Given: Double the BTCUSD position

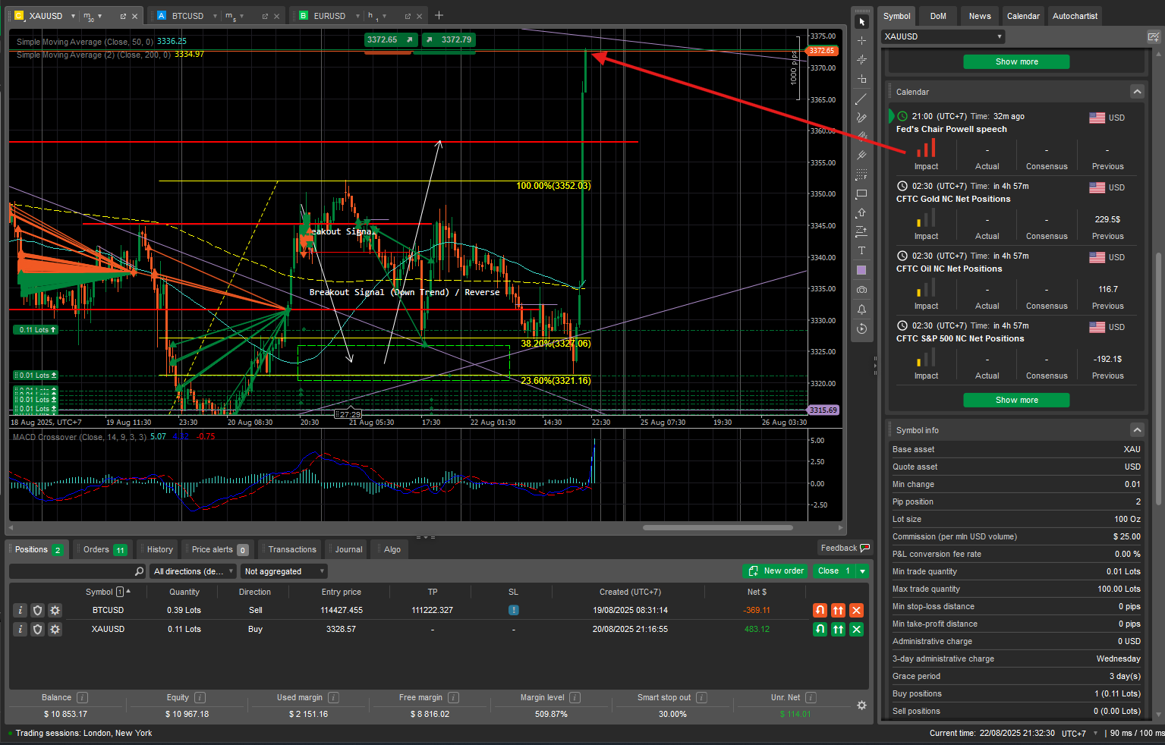Looking at the screenshot, I should tap(838, 610).
